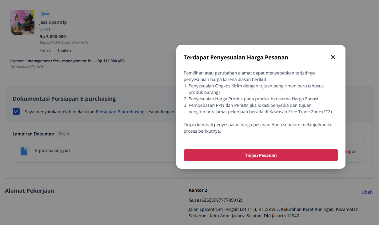The width and height of the screenshot is (379, 225).
Task: Click the Dokumentasi Persiapan E-purchasing heading
Action: point(64,99)
